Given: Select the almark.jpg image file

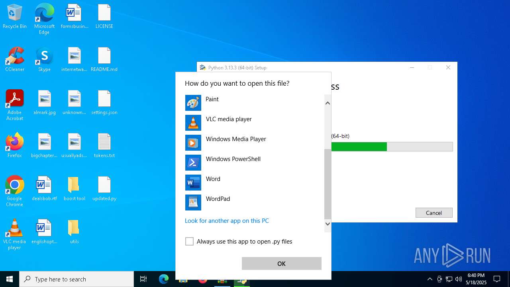Looking at the screenshot, I should pyautogui.click(x=44, y=103).
